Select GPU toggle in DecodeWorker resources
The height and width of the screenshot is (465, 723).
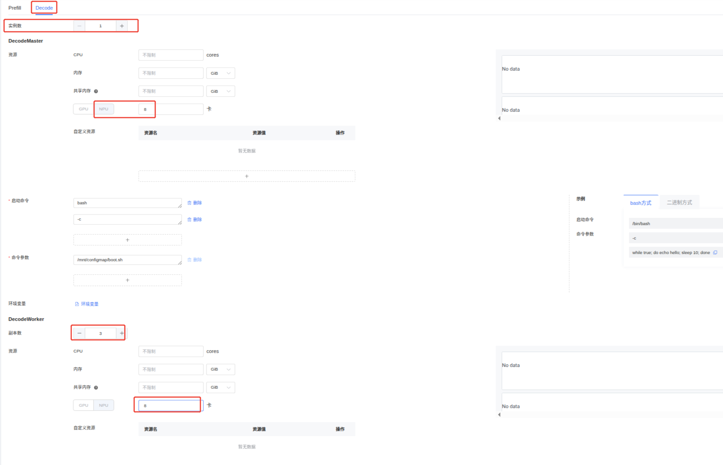(x=83, y=405)
